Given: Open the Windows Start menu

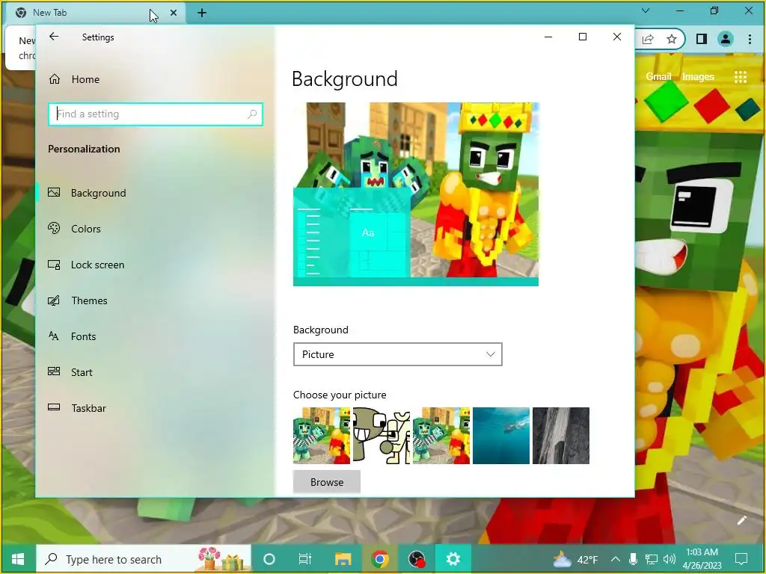Looking at the screenshot, I should 18,559.
